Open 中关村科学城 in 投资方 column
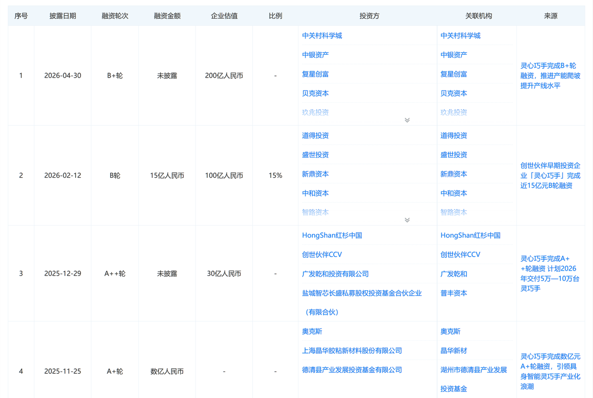This screenshot has height=398, width=593. click(x=322, y=36)
